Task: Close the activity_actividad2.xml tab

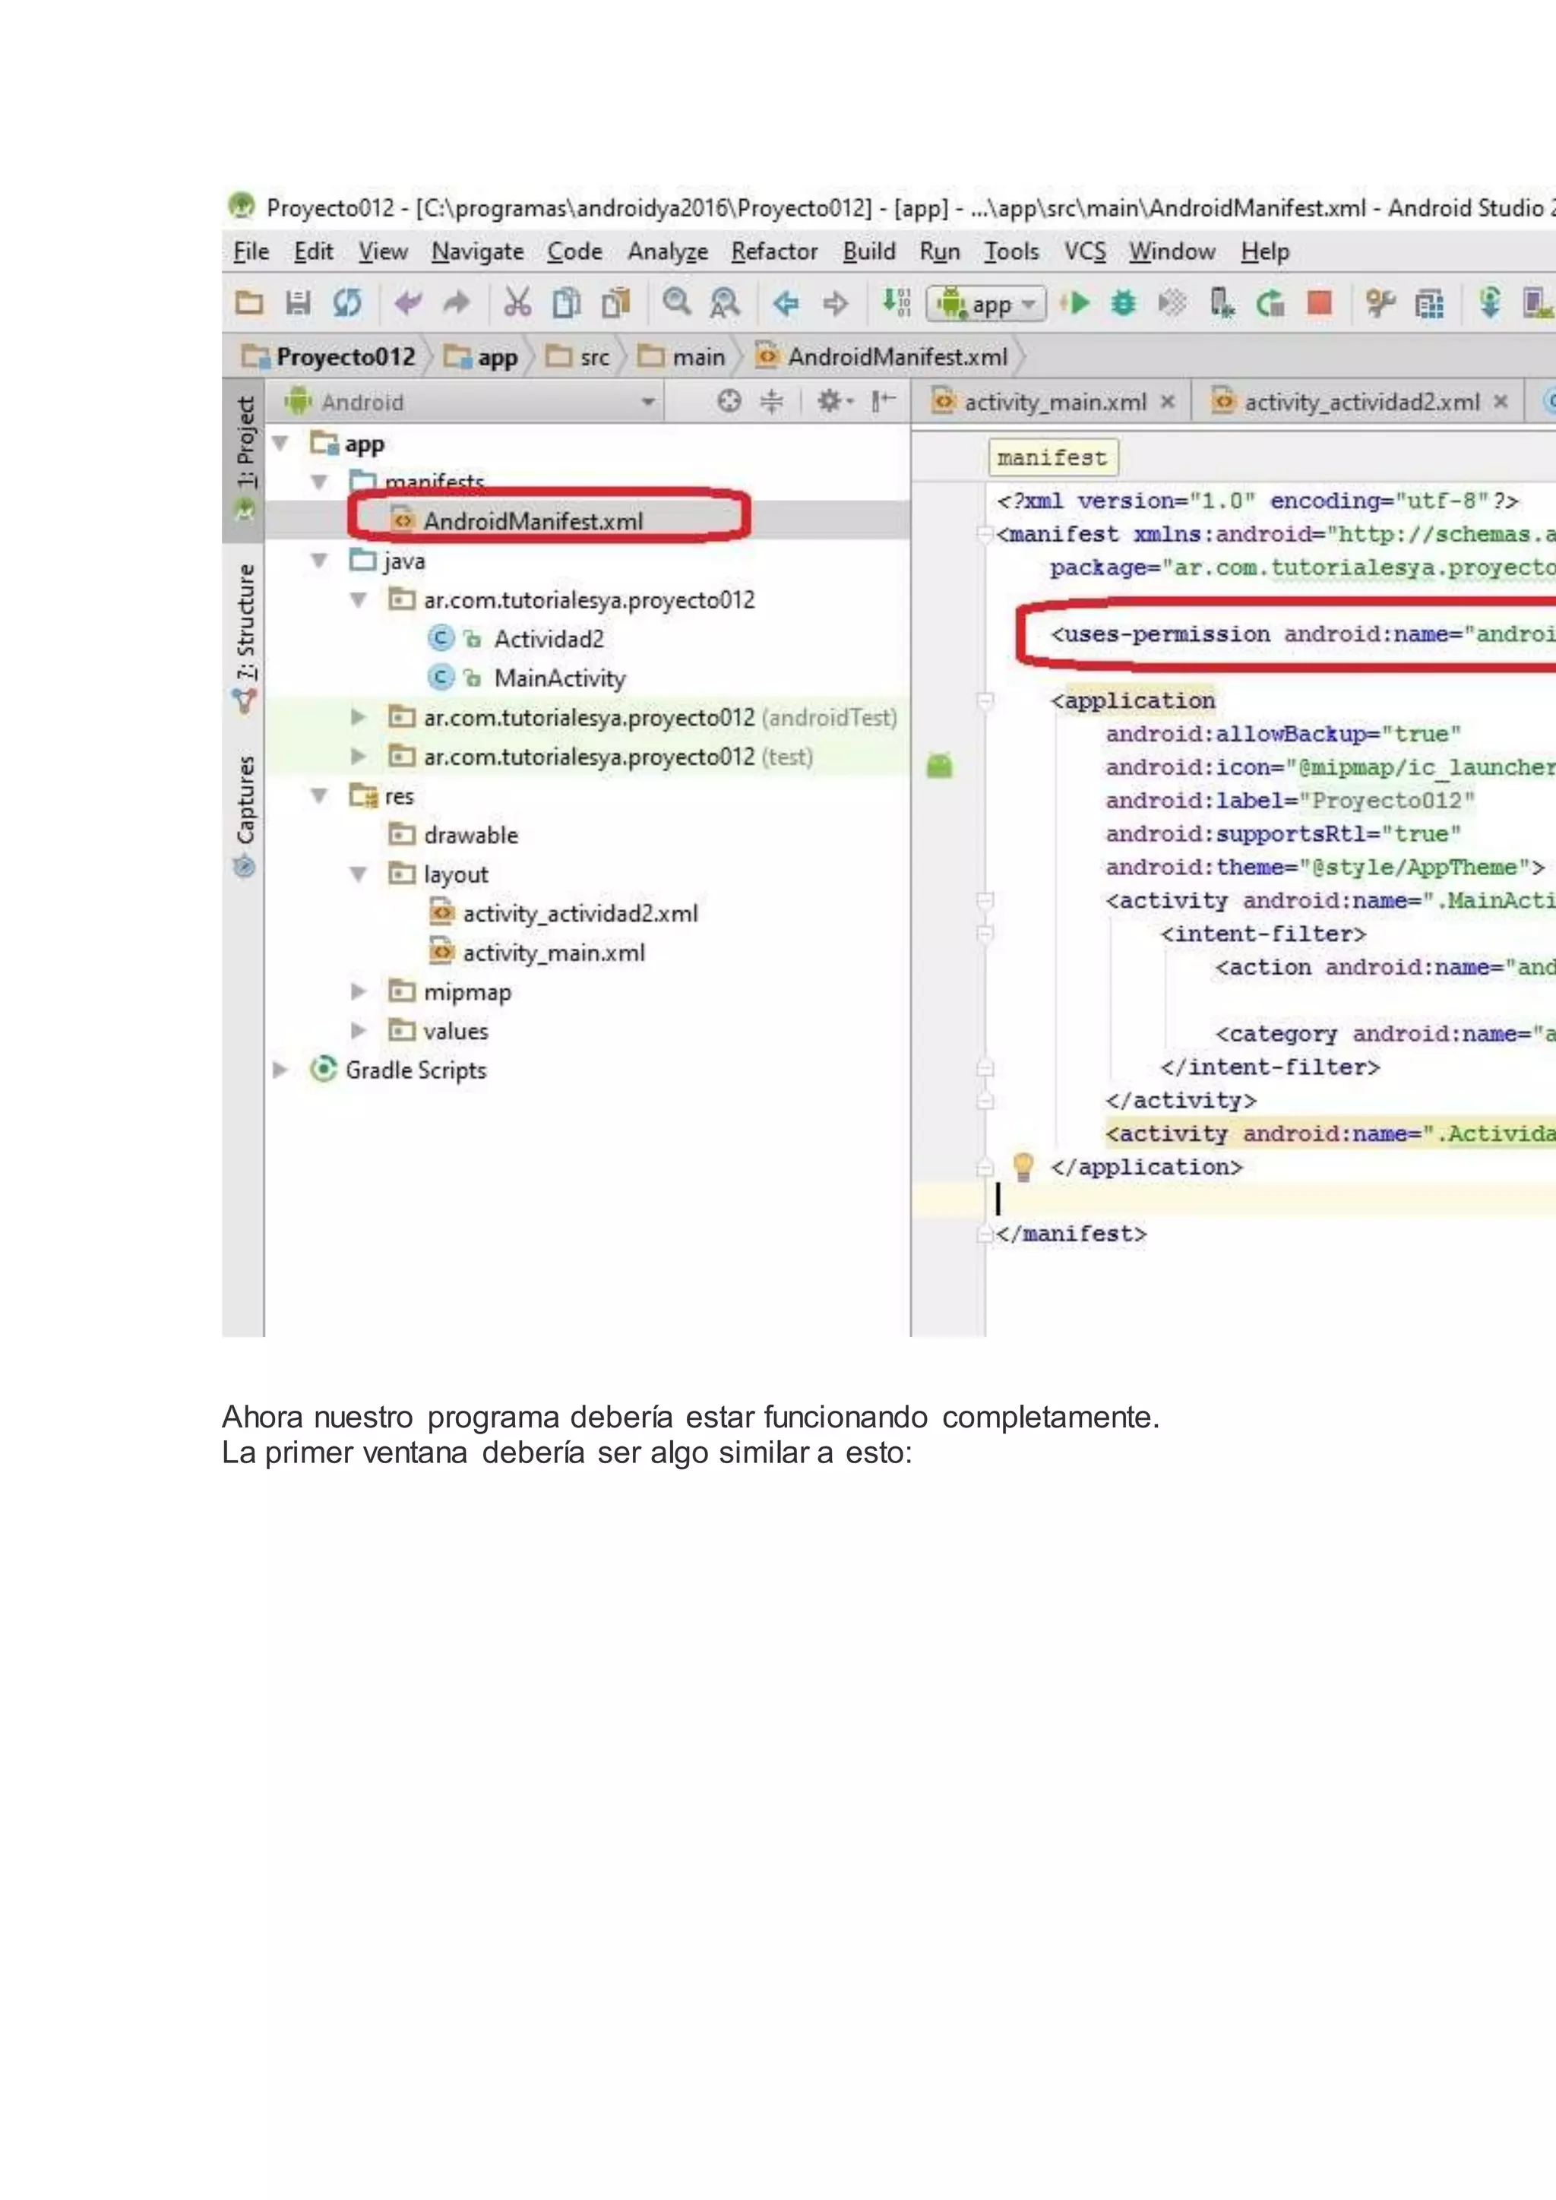Action: point(1501,401)
